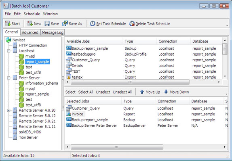Expand the Remote Server 4.0.20 node
The width and height of the screenshot is (232, 161).
(x=9, y=110)
